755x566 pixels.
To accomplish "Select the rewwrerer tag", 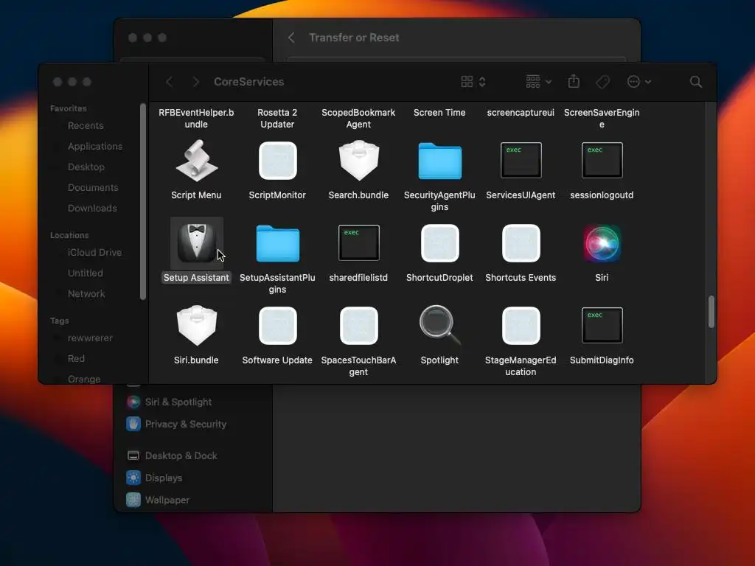I will pos(90,338).
